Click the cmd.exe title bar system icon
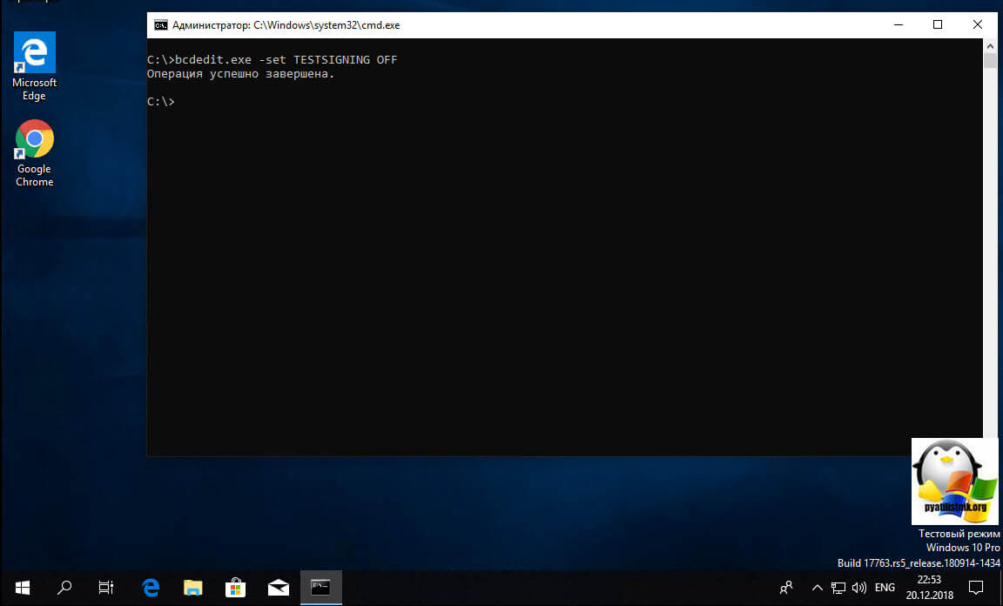The width and height of the screenshot is (1003, 606). pyautogui.click(x=161, y=25)
